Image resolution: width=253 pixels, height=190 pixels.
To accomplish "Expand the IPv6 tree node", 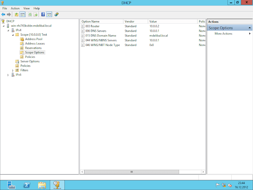I will point(8,75).
